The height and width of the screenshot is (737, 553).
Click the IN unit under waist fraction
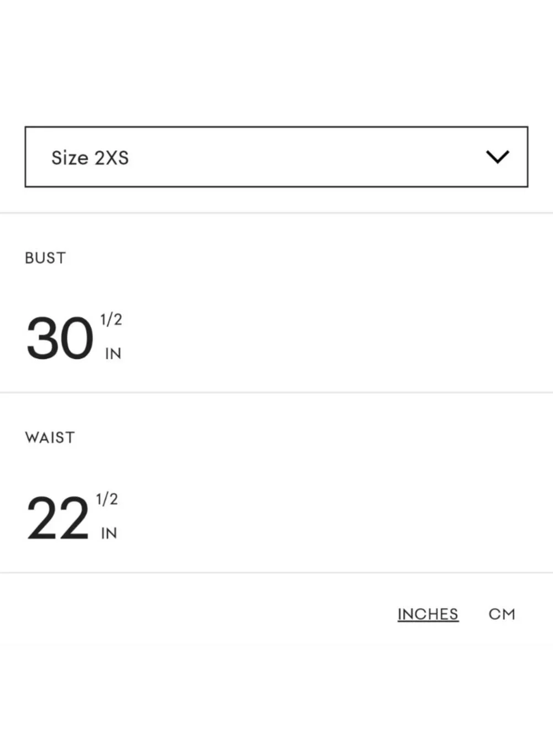[109, 534]
